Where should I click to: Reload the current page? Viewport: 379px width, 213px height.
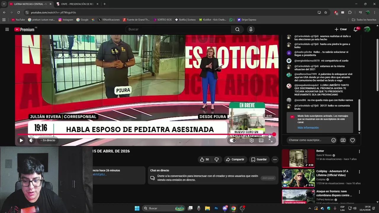[x=18, y=12]
